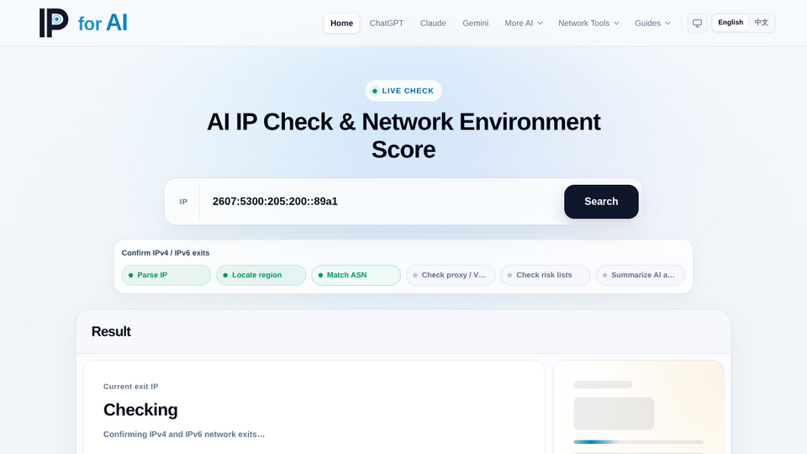Open the Guides dropdown
The image size is (807, 454).
pyautogui.click(x=652, y=24)
